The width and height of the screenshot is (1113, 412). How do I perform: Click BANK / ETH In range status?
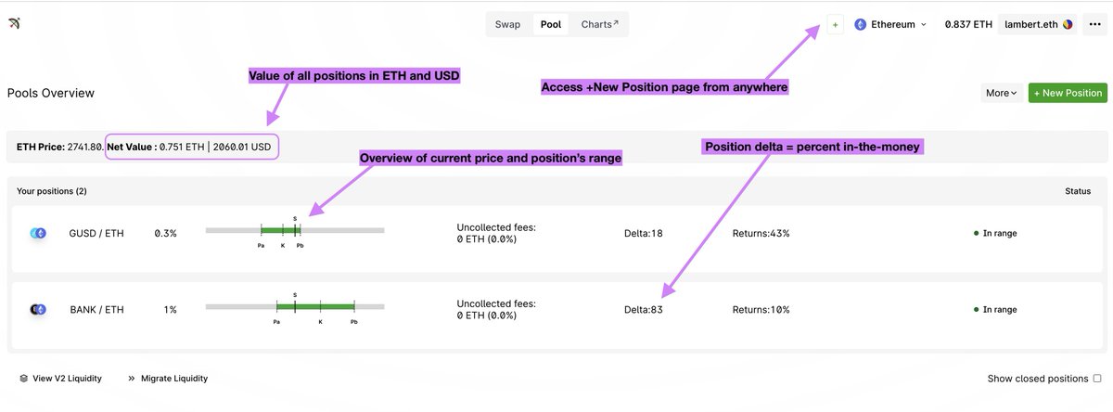(994, 309)
